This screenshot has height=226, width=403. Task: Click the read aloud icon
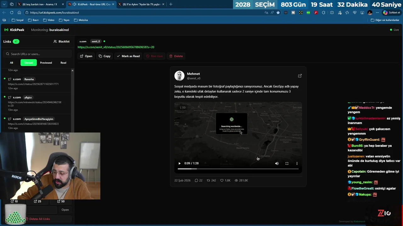(272, 13)
